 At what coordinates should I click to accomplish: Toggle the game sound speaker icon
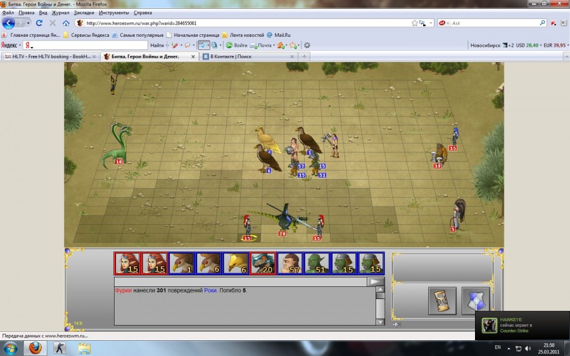click(x=396, y=324)
